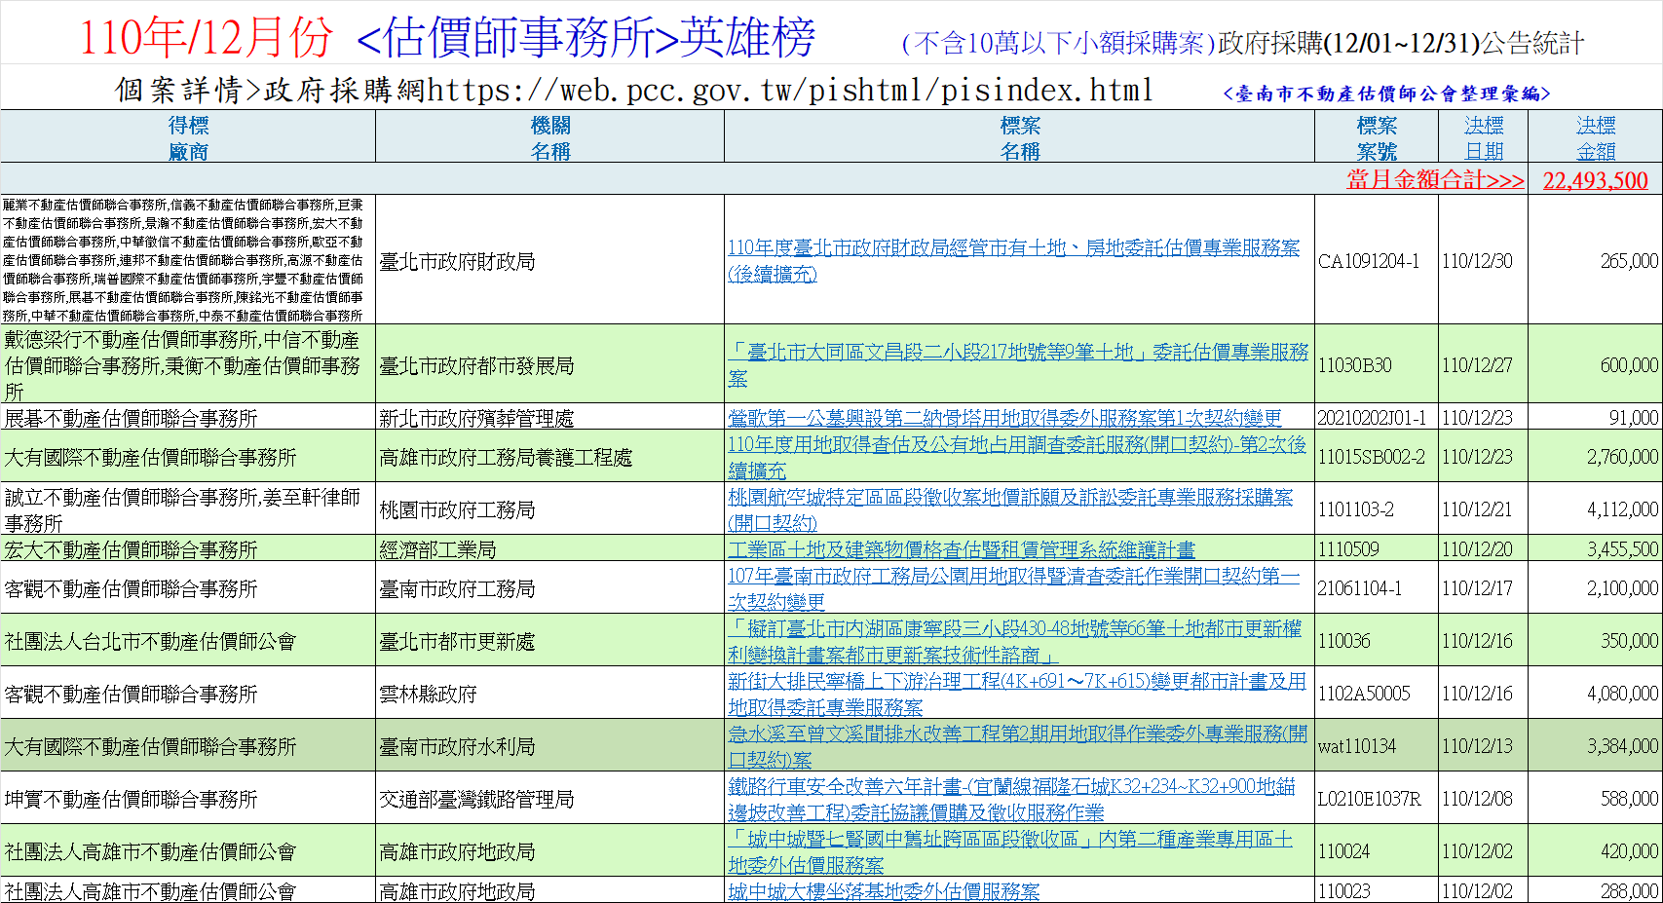Open the 城中城大樓坐落基地委外估價 link

coord(884,891)
